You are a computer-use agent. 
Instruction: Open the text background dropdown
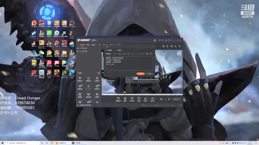[x=129, y=53]
